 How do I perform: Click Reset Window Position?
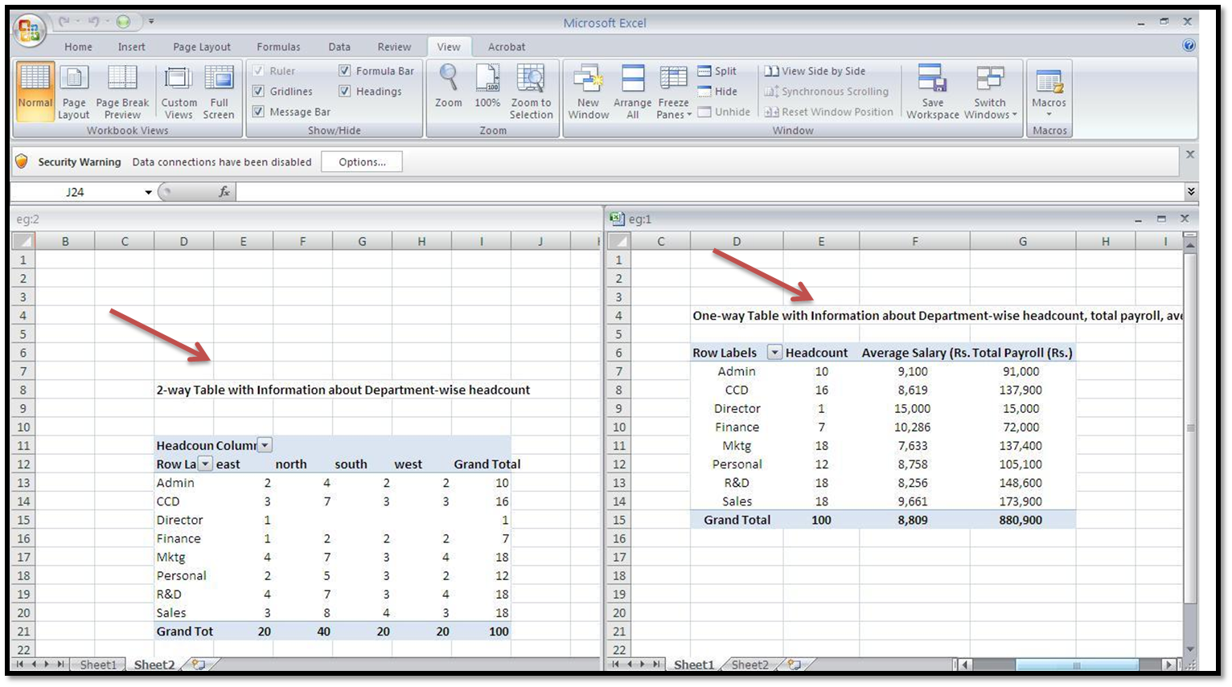pos(829,112)
